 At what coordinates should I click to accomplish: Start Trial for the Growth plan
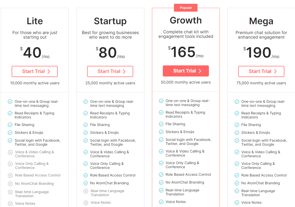point(186,71)
